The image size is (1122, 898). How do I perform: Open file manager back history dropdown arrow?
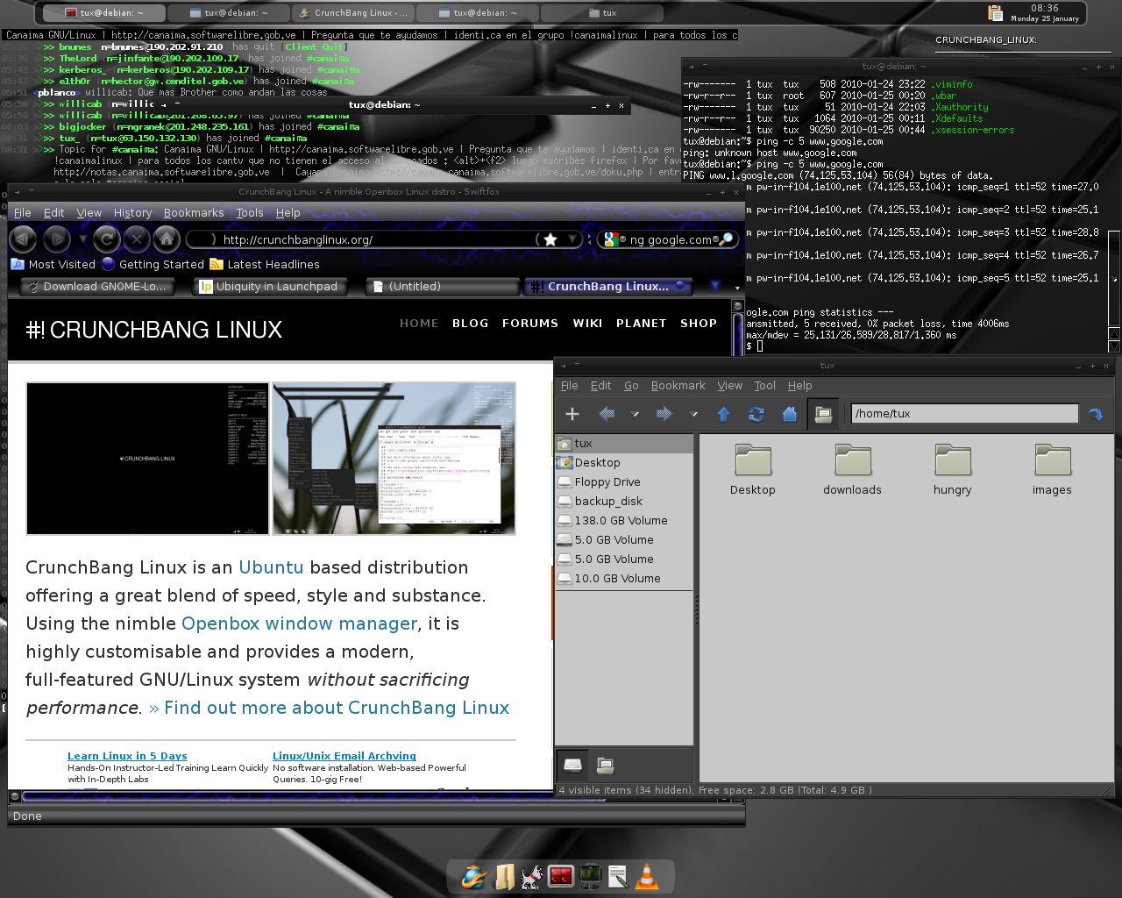point(636,414)
